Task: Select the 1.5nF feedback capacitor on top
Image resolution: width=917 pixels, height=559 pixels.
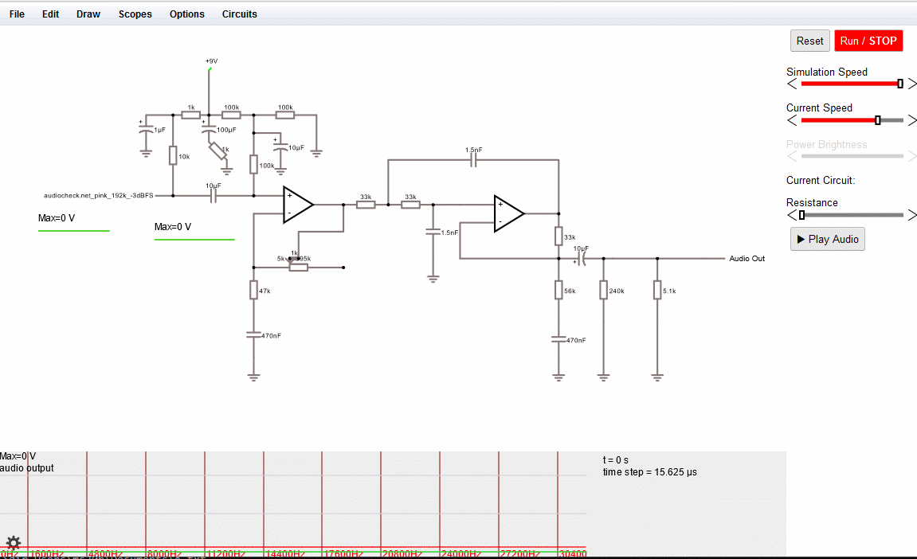Action: click(474, 159)
